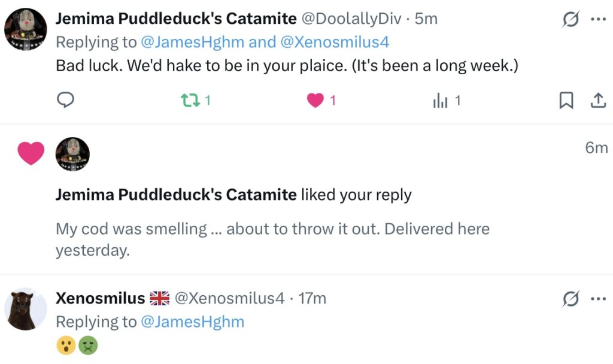Bookmark the DoolallyDiv tweet
The image size is (613, 364).
(566, 101)
